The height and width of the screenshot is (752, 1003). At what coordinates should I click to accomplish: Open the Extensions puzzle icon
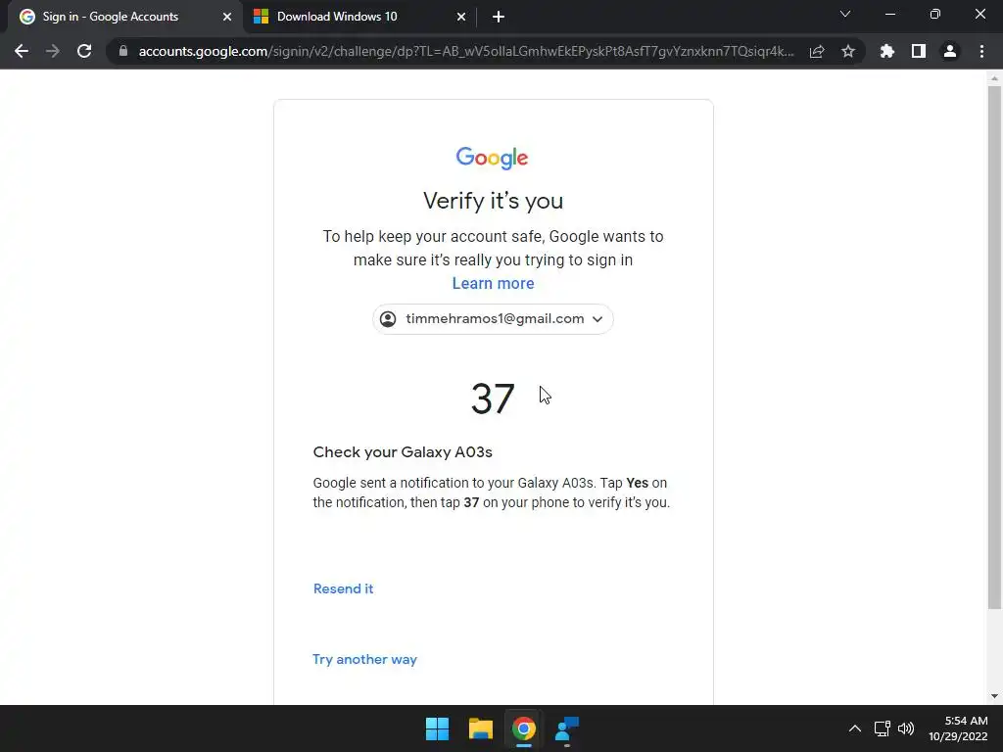coord(887,51)
